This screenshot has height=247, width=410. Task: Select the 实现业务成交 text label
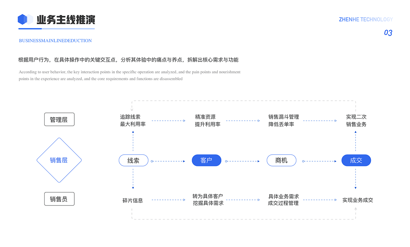(357, 200)
